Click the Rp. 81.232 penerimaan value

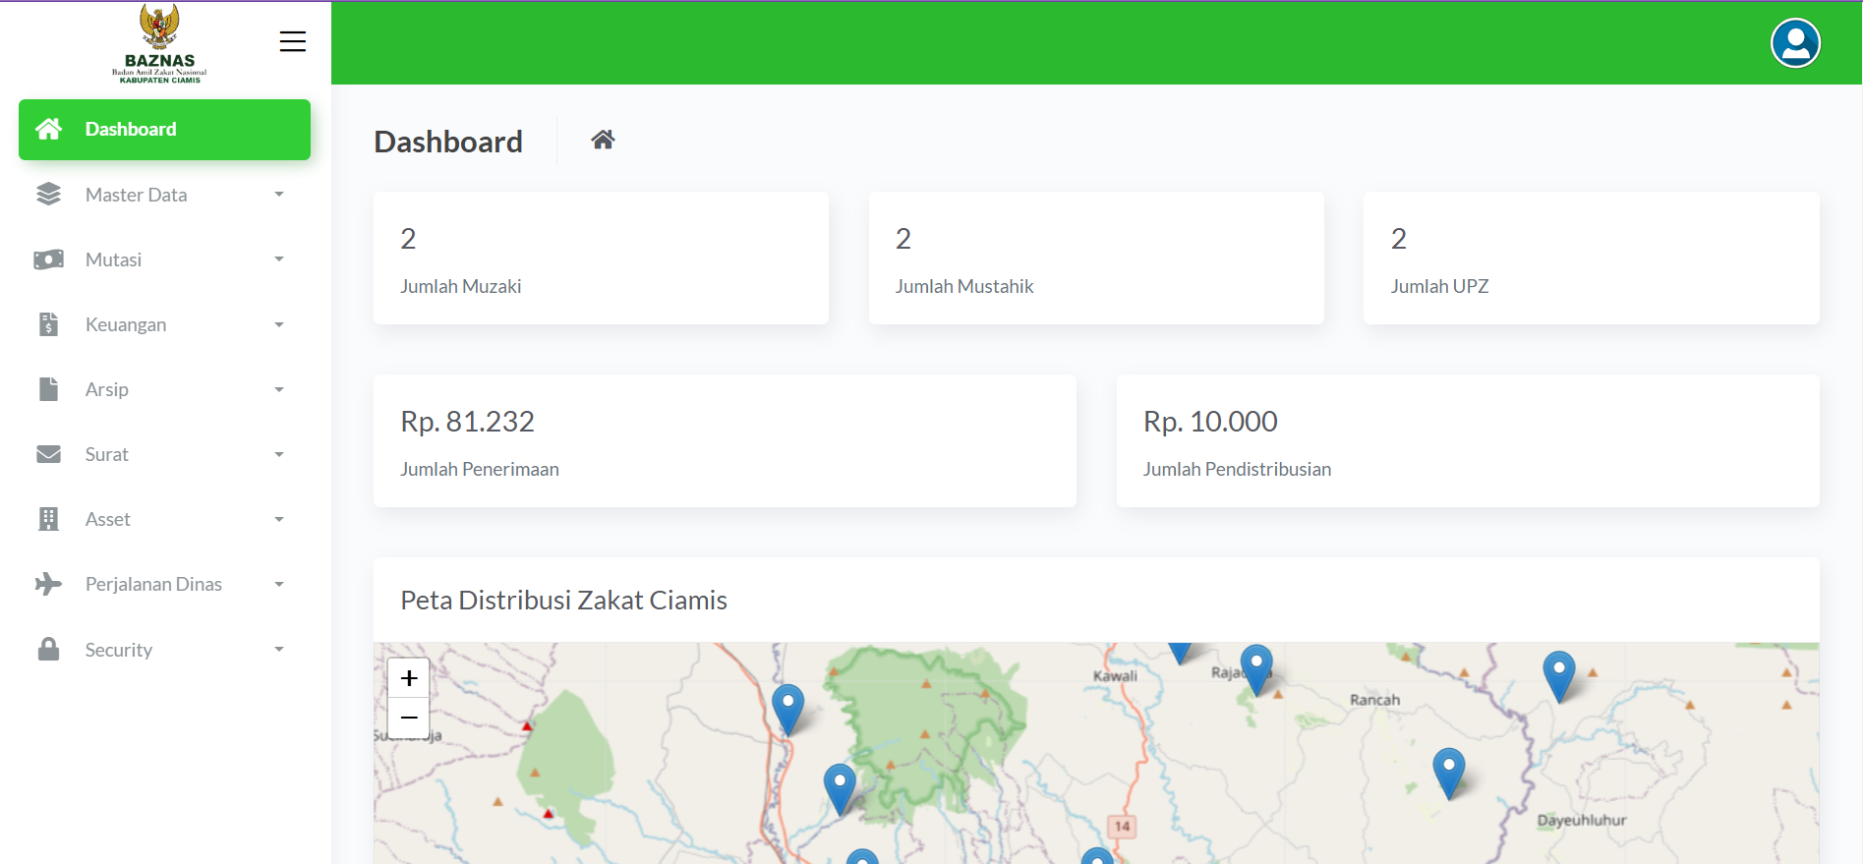[467, 422]
